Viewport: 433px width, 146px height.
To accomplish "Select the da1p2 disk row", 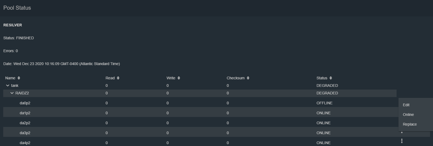I will 200,113.
